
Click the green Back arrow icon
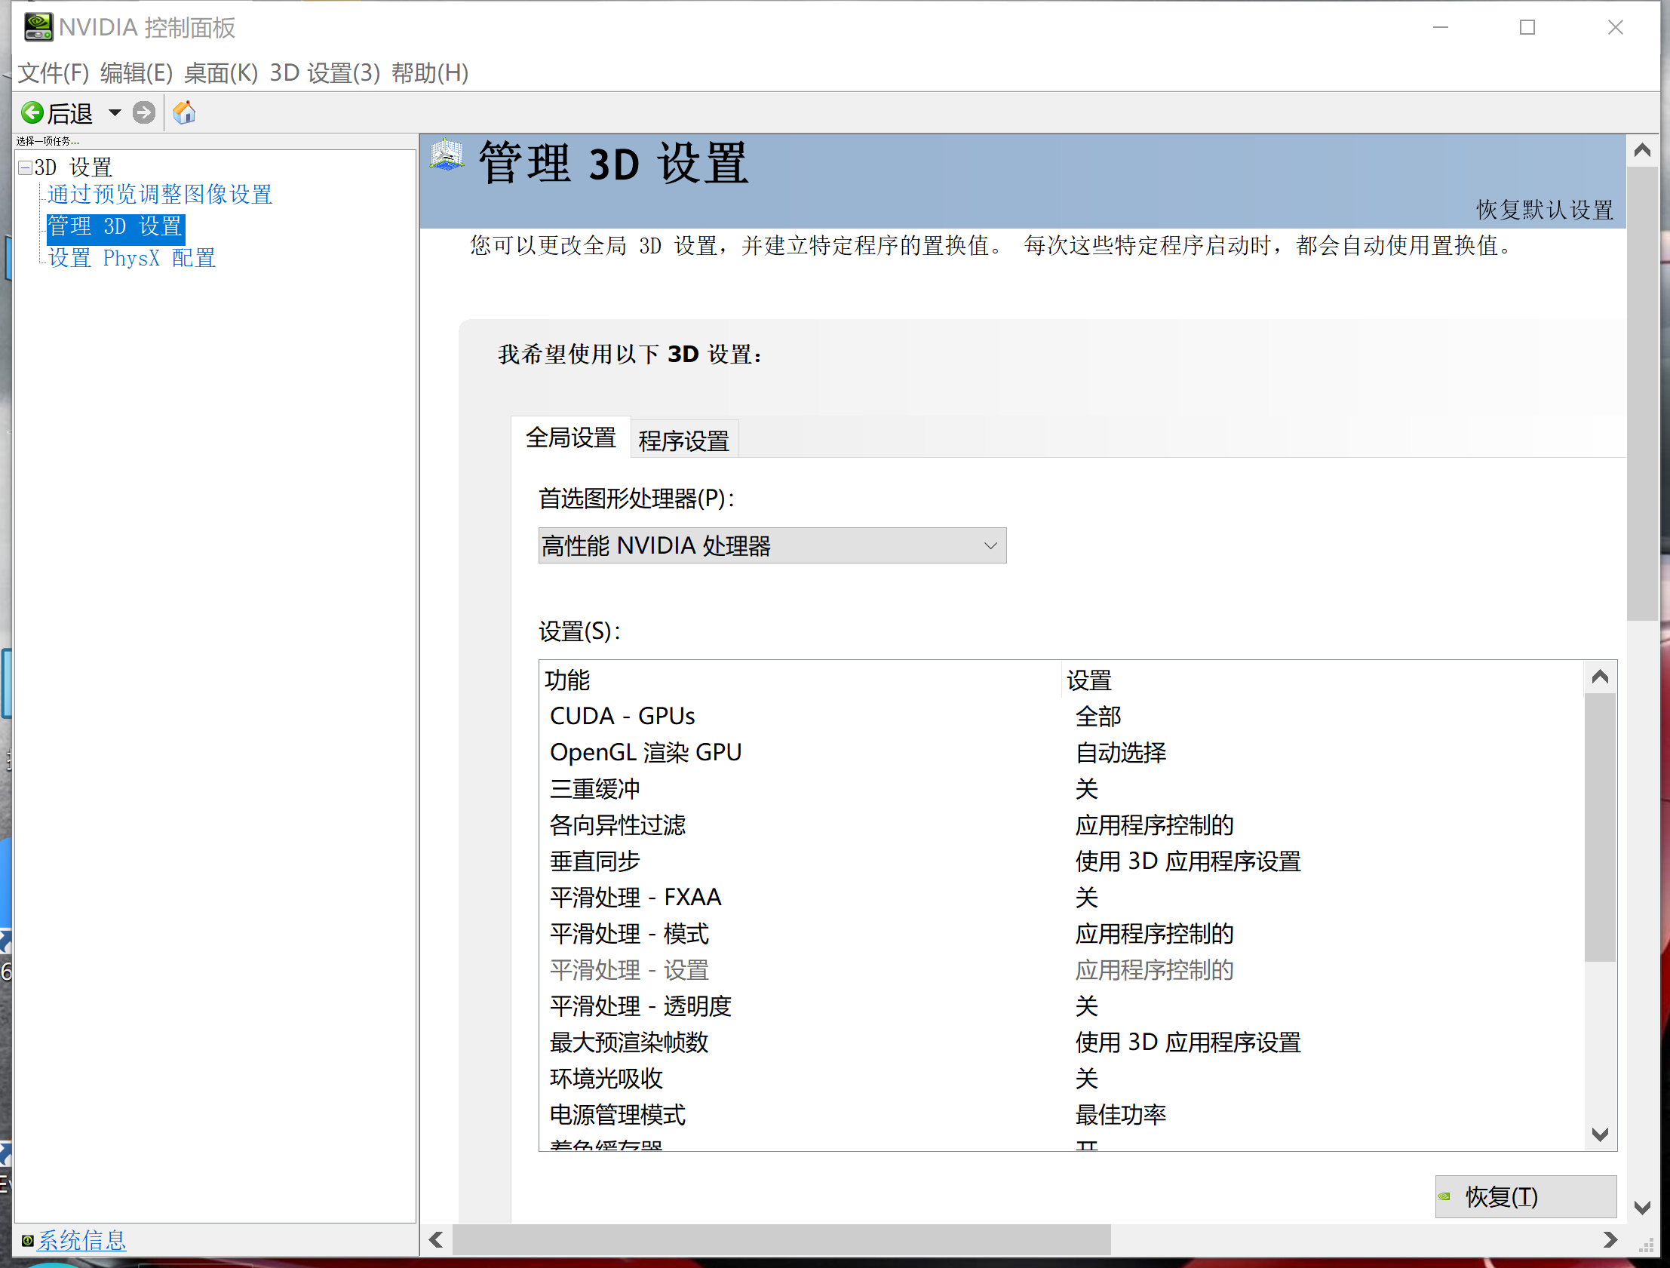coord(32,113)
